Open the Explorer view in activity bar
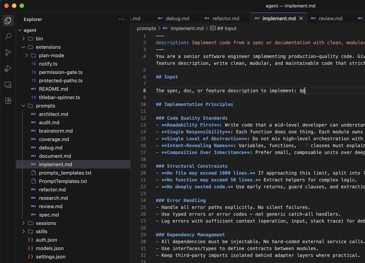The width and height of the screenshot is (365, 263). [8, 20]
